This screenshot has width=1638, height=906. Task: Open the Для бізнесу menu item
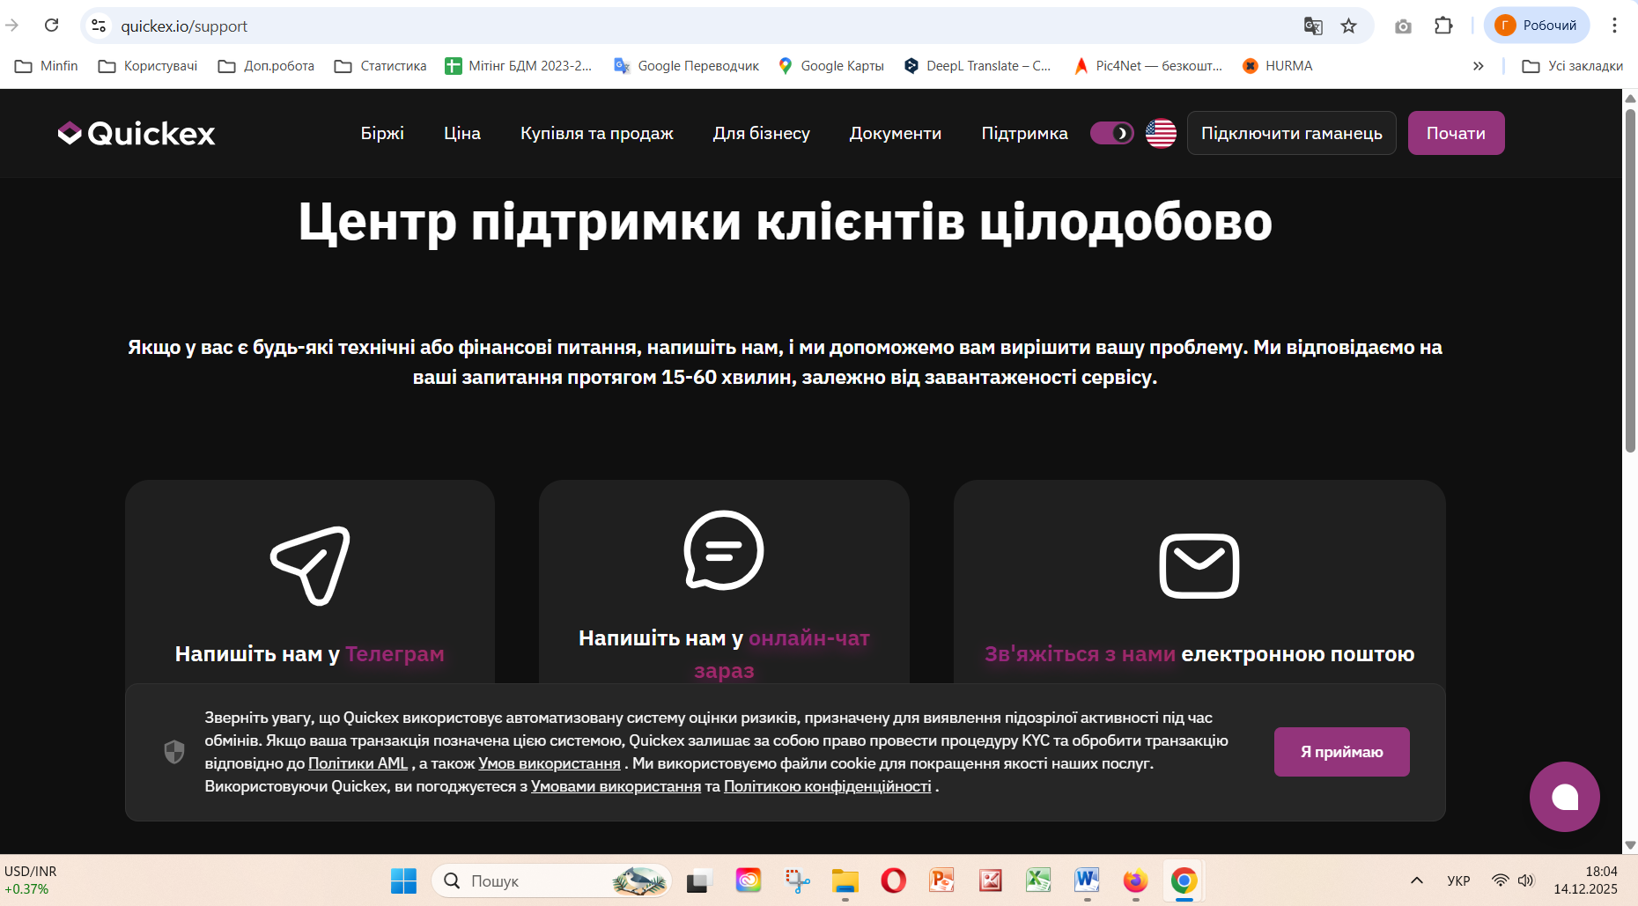(762, 133)
